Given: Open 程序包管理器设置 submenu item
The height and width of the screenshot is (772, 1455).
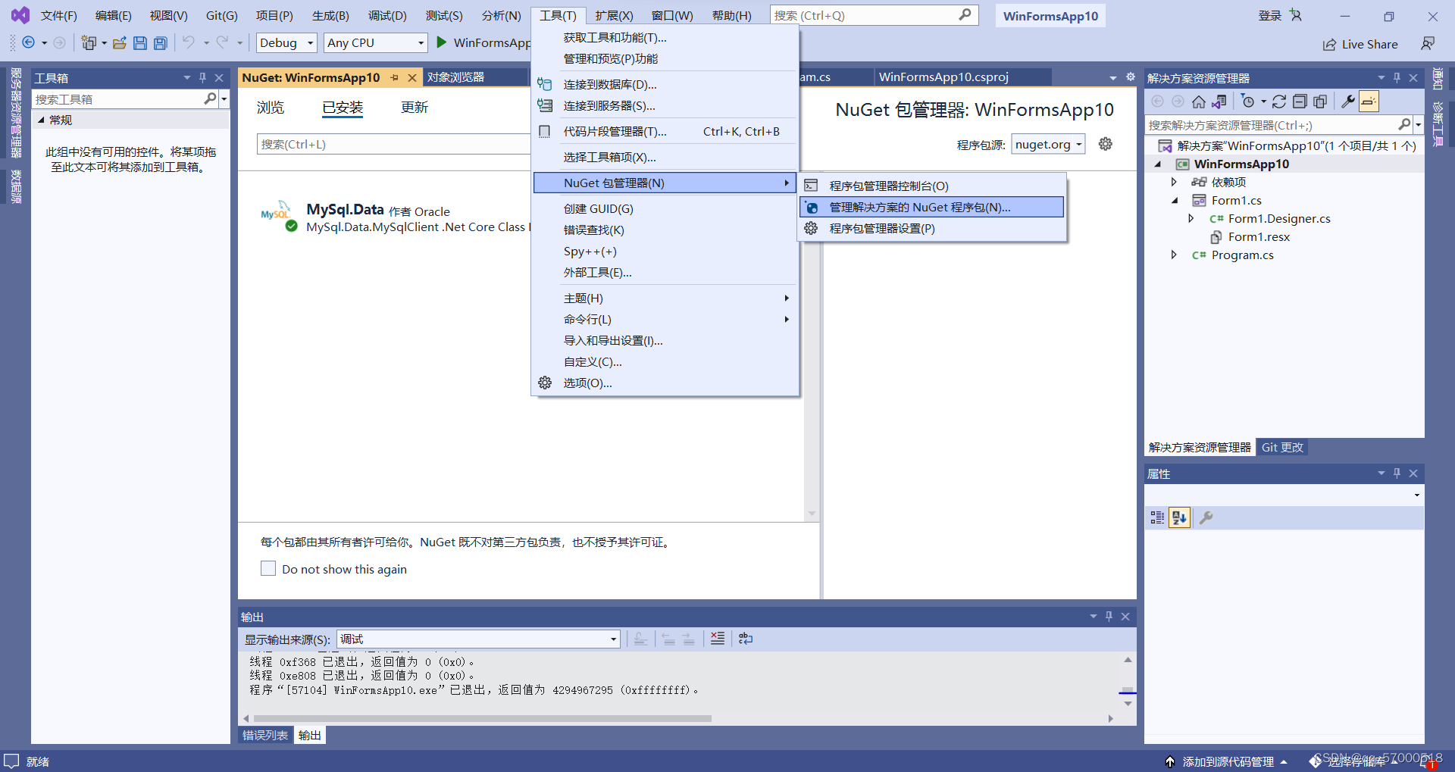Looking at the screenshot, I should tap(932, 228).
